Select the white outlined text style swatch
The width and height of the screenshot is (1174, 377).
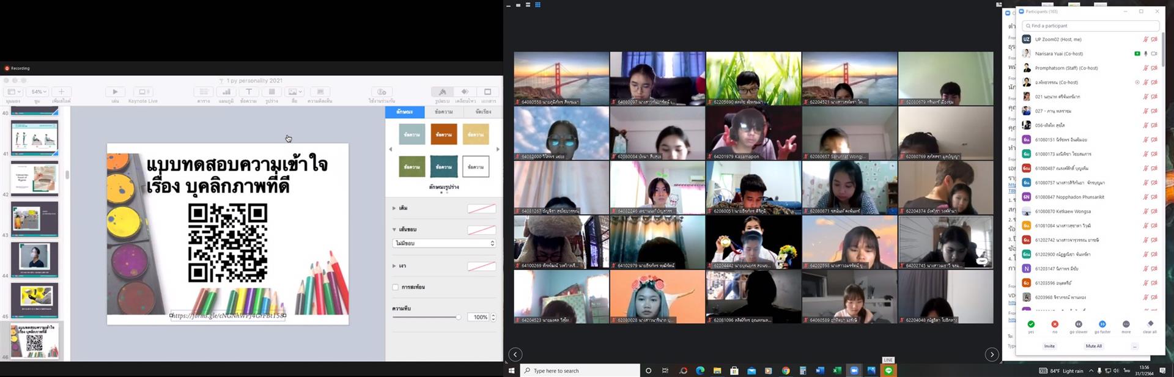point(476,167)
